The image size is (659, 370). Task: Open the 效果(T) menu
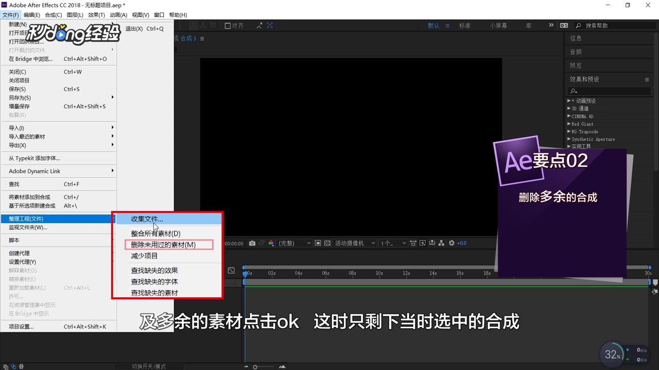[x=96, y=15]
